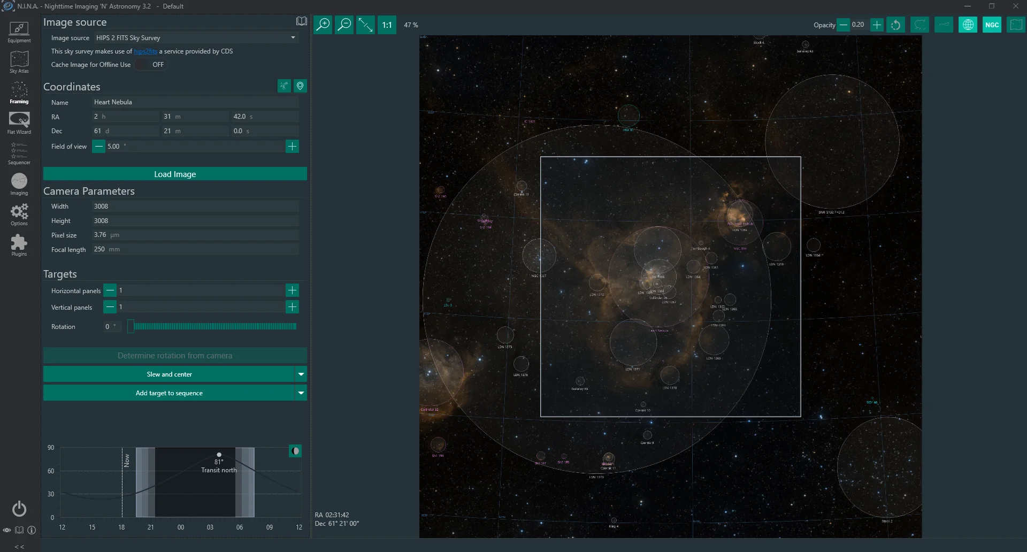Open the Options gear
This screenshot has width=1027, height=552.
19,214
